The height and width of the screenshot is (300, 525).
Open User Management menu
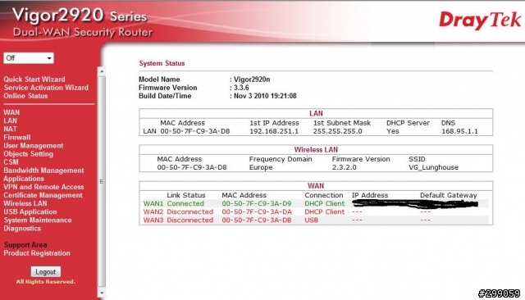33,145
